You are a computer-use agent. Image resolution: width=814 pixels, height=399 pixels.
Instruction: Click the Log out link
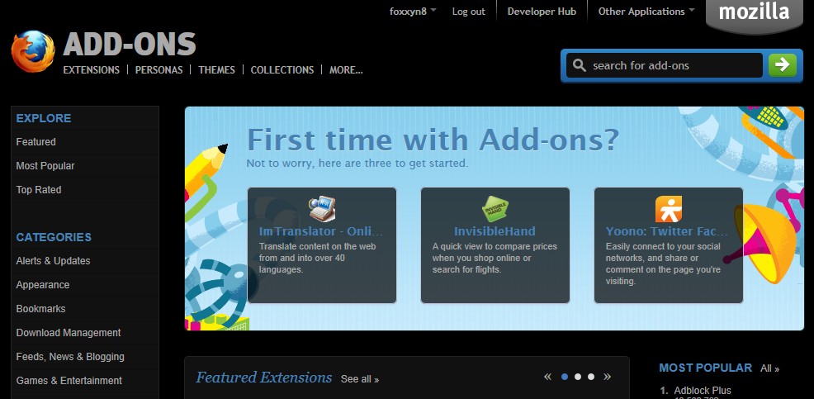pyautogui.click(x=468, y=11)
